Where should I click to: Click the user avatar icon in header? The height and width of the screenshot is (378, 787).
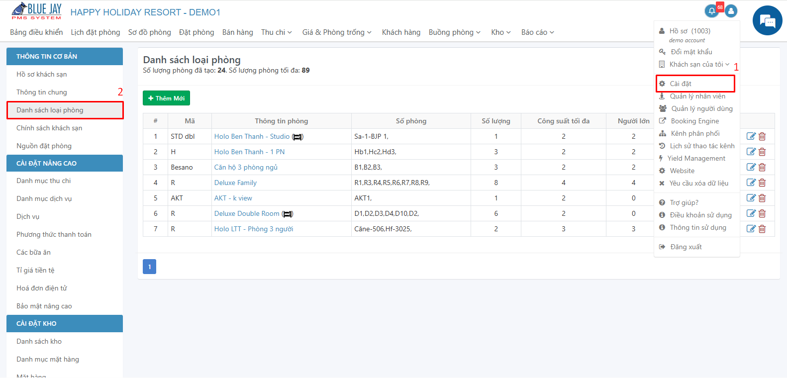click(731, 11)
